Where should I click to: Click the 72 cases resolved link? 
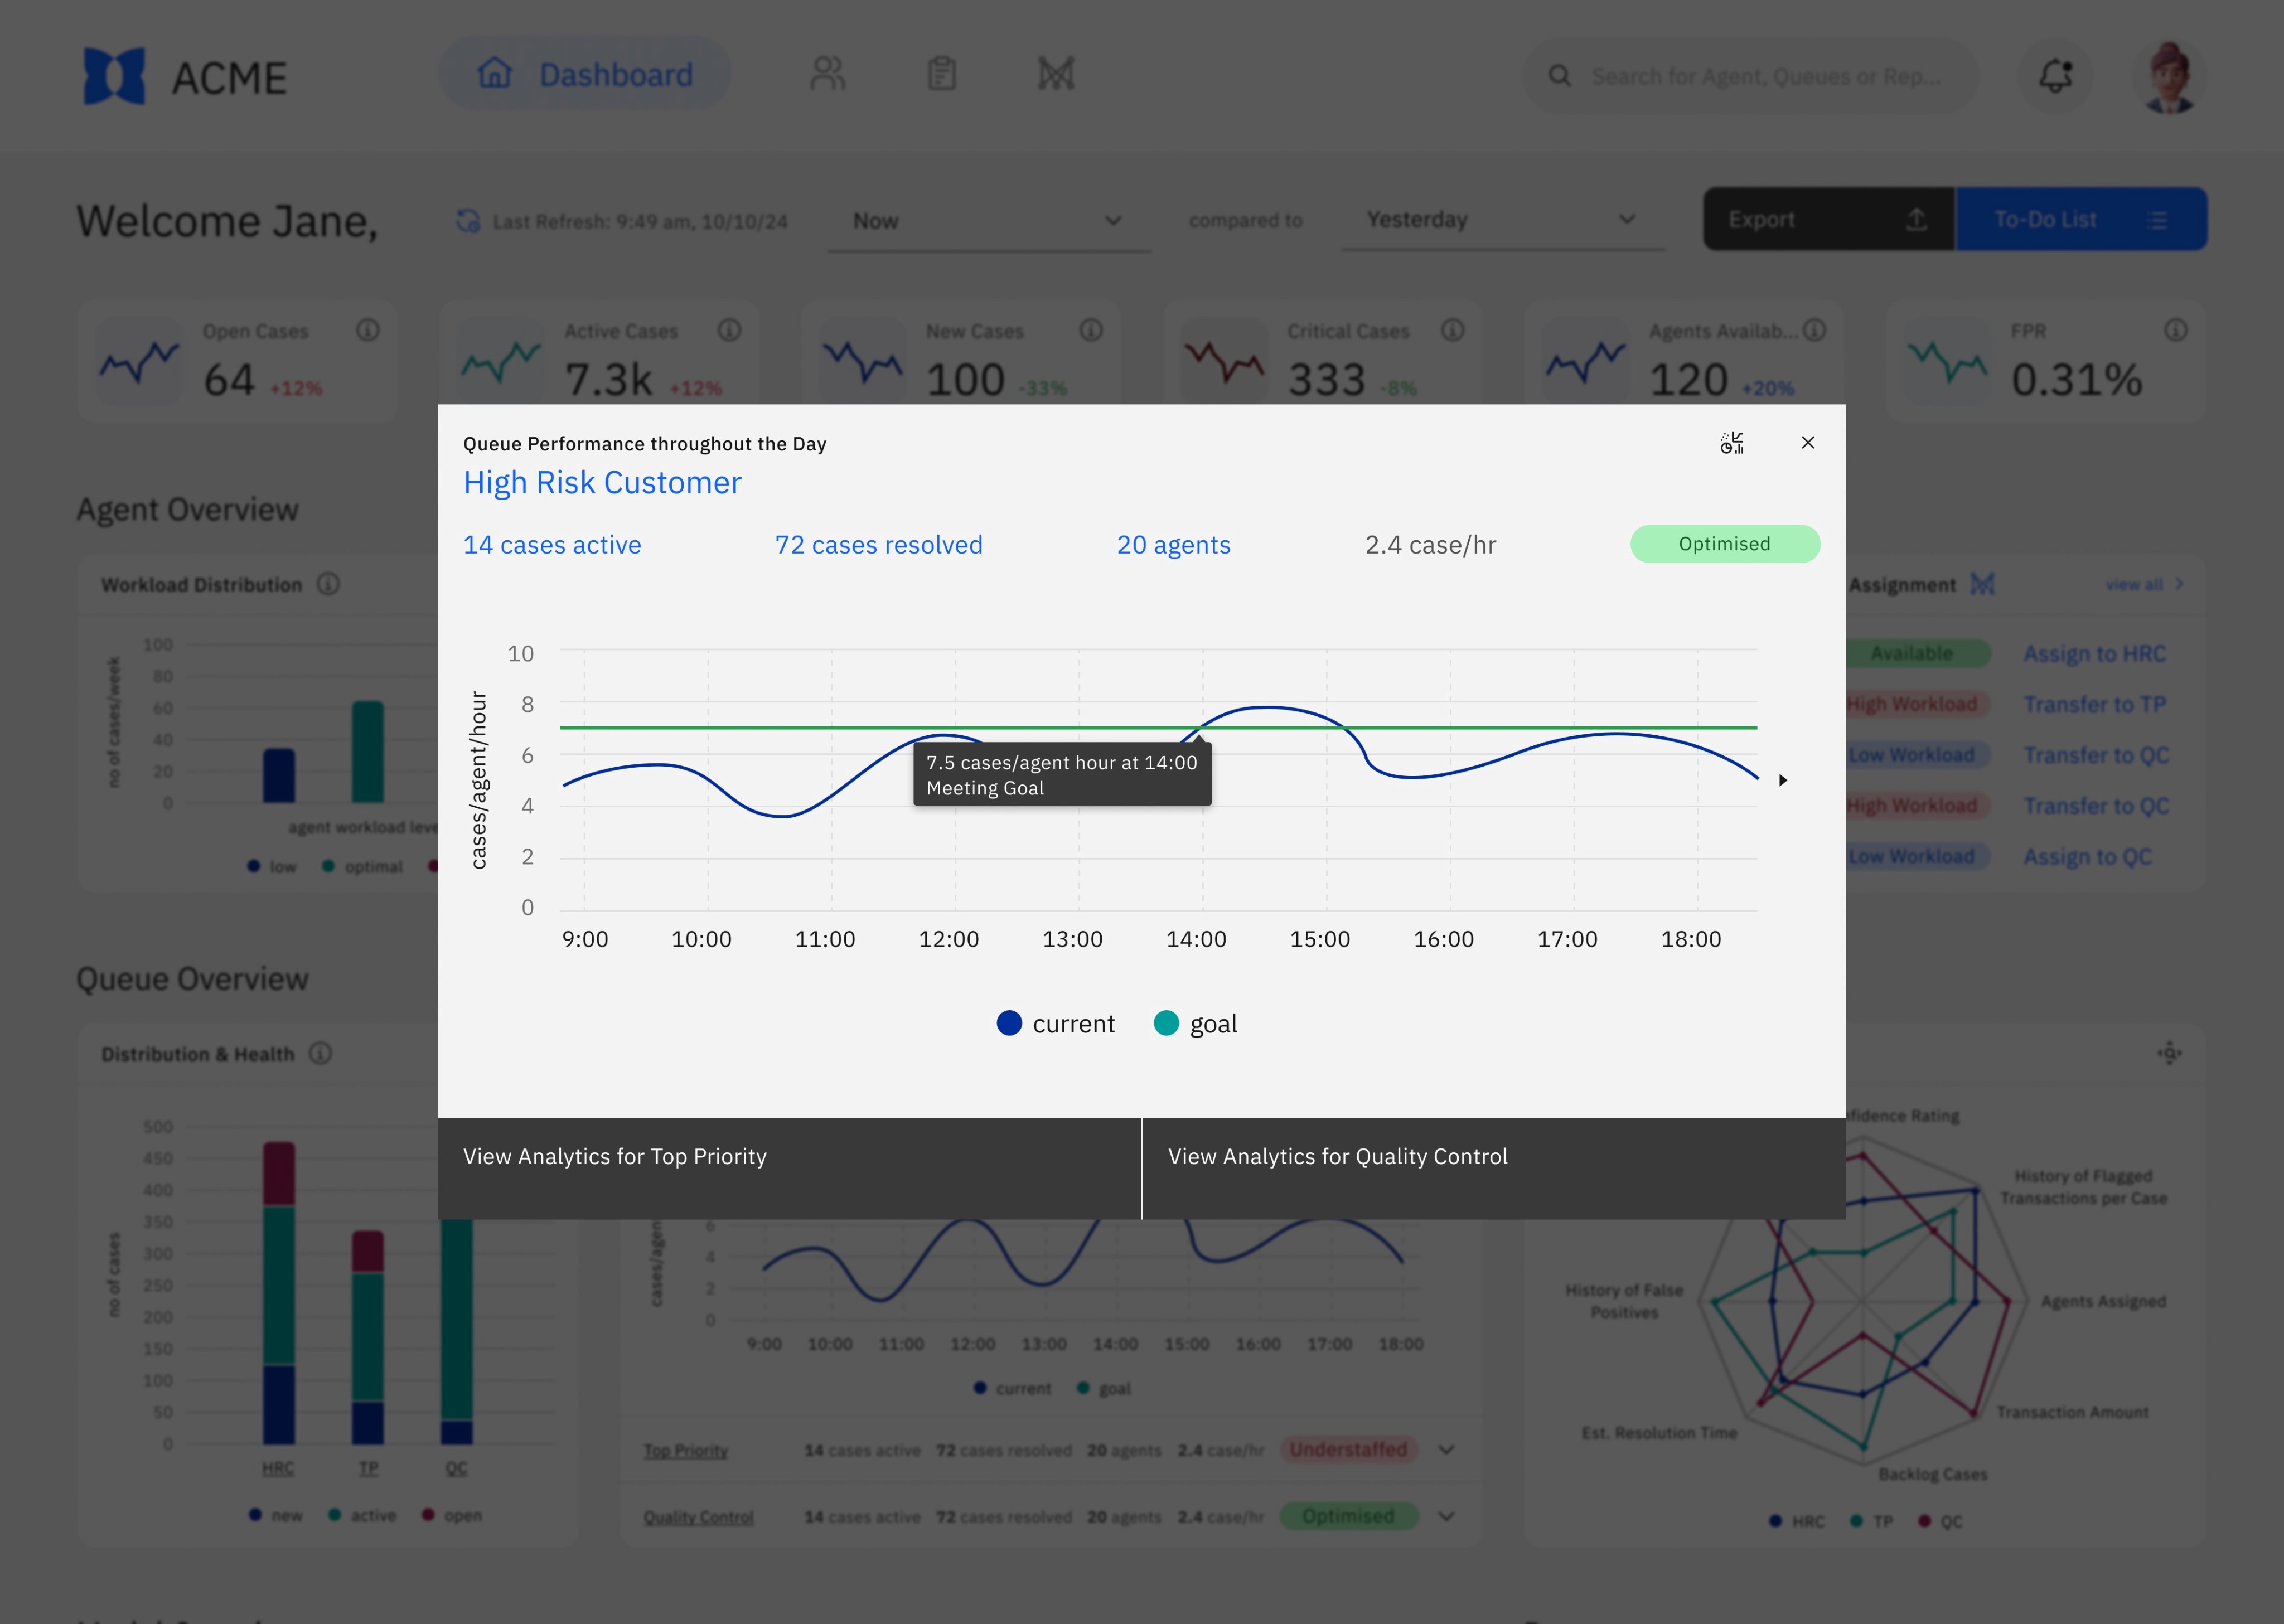coord(879,545)
